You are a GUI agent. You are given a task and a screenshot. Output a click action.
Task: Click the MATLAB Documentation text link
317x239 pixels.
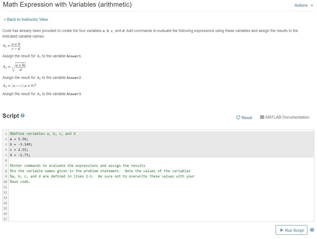(287, 117)
